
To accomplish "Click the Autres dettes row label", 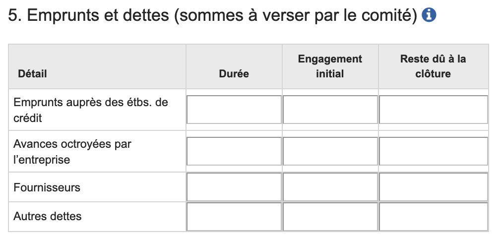I will 48,216.
